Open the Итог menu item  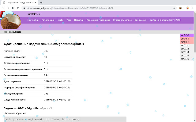(x=69, y=20)
